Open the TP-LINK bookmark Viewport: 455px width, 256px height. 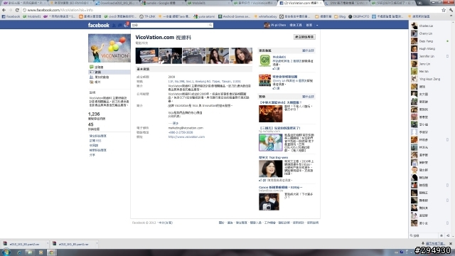147,16
